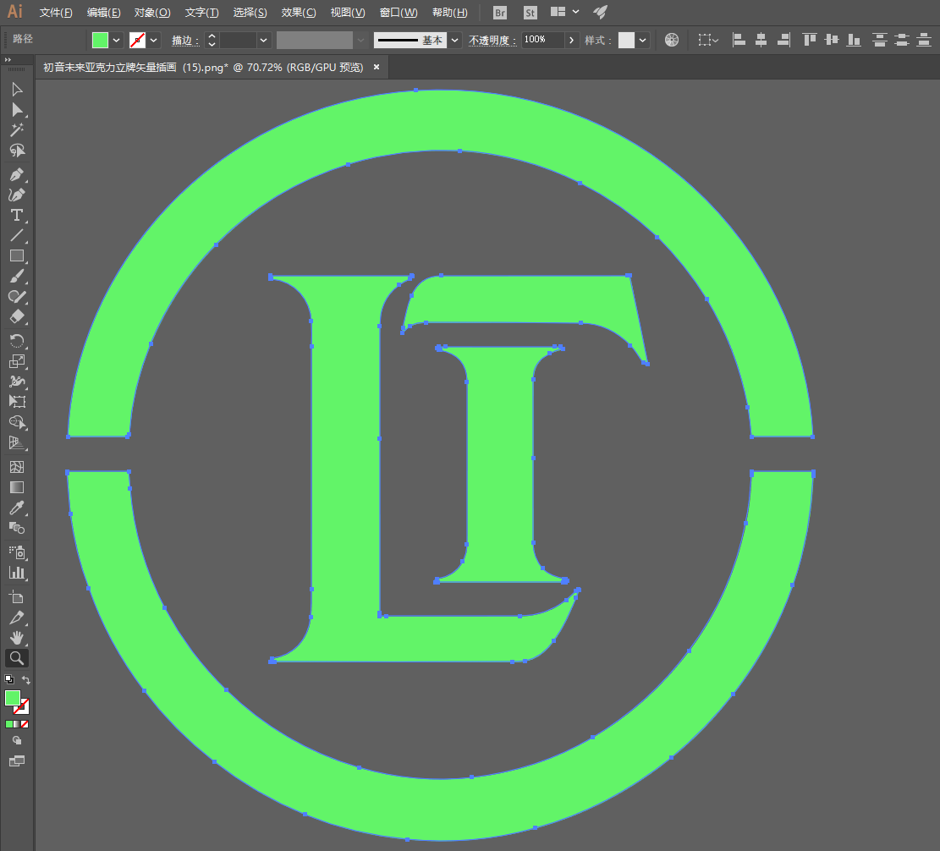The width and height of the screenshot is (940, 851).
Task: Select the Warp width tool
Action: click(x=17, y=382)
